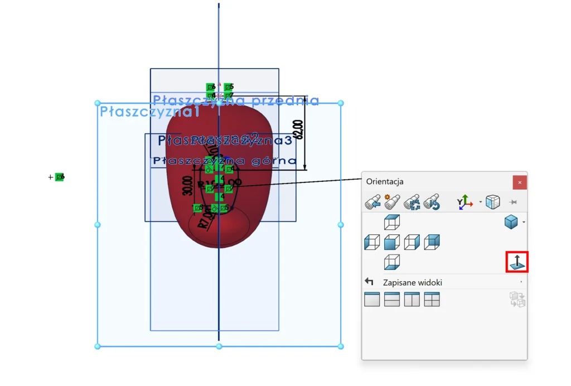The image size is (571, 386).
Task: Switch to the Bottom view cube
Action: [x=391, y=262]
